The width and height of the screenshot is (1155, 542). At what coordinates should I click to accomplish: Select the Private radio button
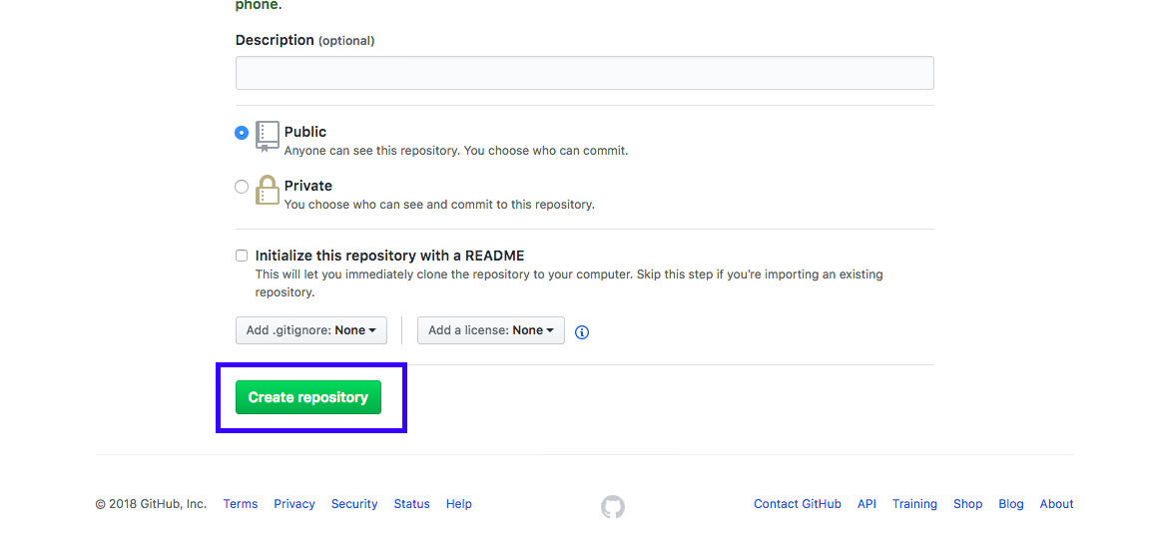[242, 187]
